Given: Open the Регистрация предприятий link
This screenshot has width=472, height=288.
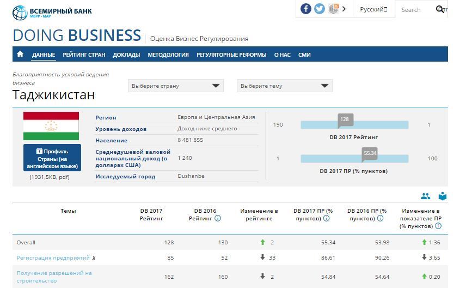Looking at the screenshot, I should point(53,257).
